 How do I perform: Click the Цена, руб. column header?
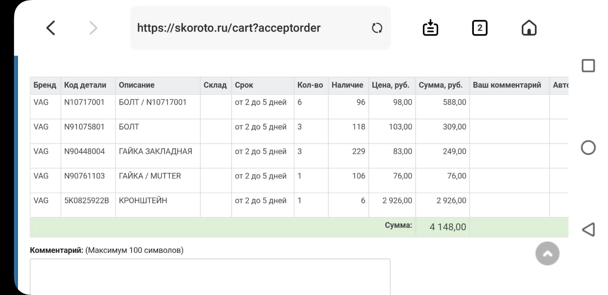pos(391,85)
